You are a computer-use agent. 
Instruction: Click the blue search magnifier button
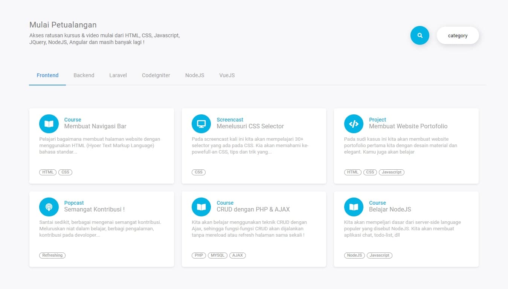420,35
